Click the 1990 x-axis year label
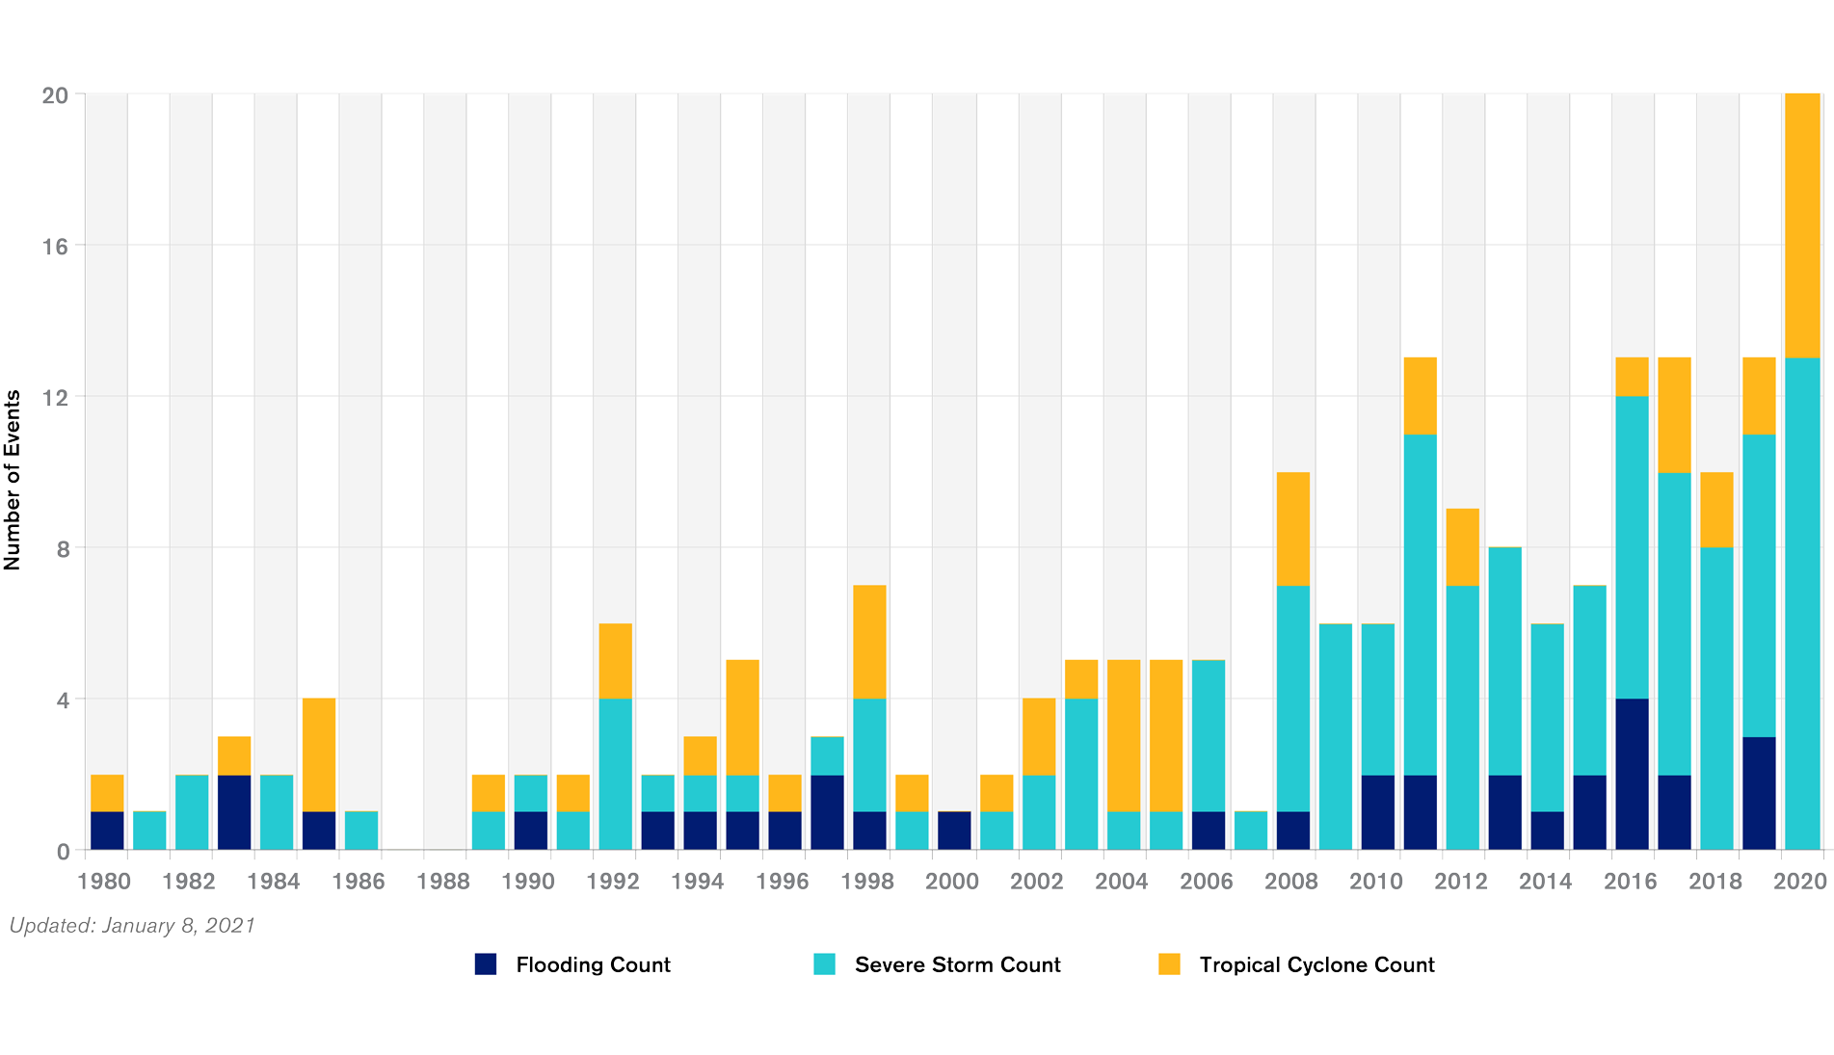The width and height of the screenshot is (1834, 1055). click(x=528, y=881)
